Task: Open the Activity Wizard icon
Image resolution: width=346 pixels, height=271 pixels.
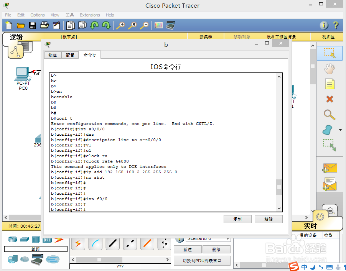Action: pos(56,25)
